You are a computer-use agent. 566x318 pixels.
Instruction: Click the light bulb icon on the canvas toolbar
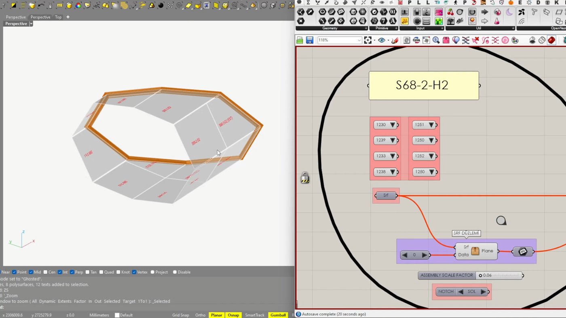(456, 40)
